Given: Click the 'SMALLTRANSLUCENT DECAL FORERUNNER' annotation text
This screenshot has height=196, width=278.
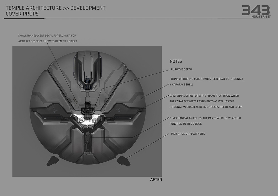Looking at the screenshot, I should tap(47, 36).
